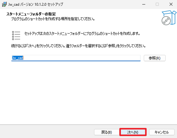Click the 次へ(N) button
177x138 pixels.
[133, 132]
